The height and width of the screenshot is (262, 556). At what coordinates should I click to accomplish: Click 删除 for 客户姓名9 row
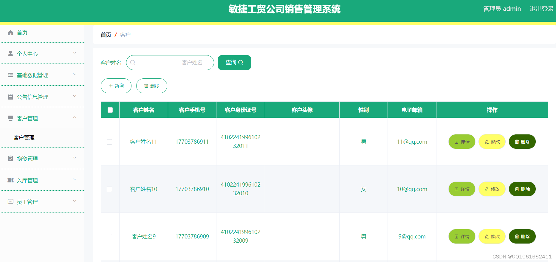[x=522, y=236]
